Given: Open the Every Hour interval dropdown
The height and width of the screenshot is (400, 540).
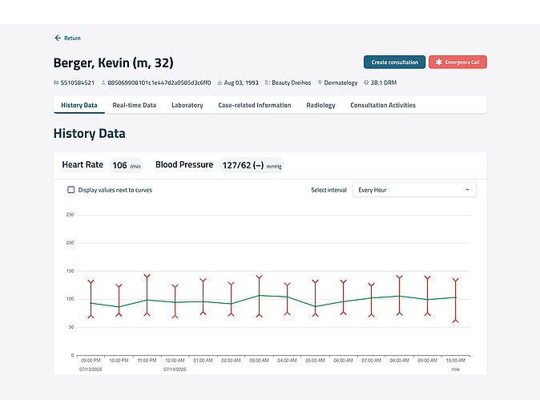Looking at the screenshot, I should (414, 190).
